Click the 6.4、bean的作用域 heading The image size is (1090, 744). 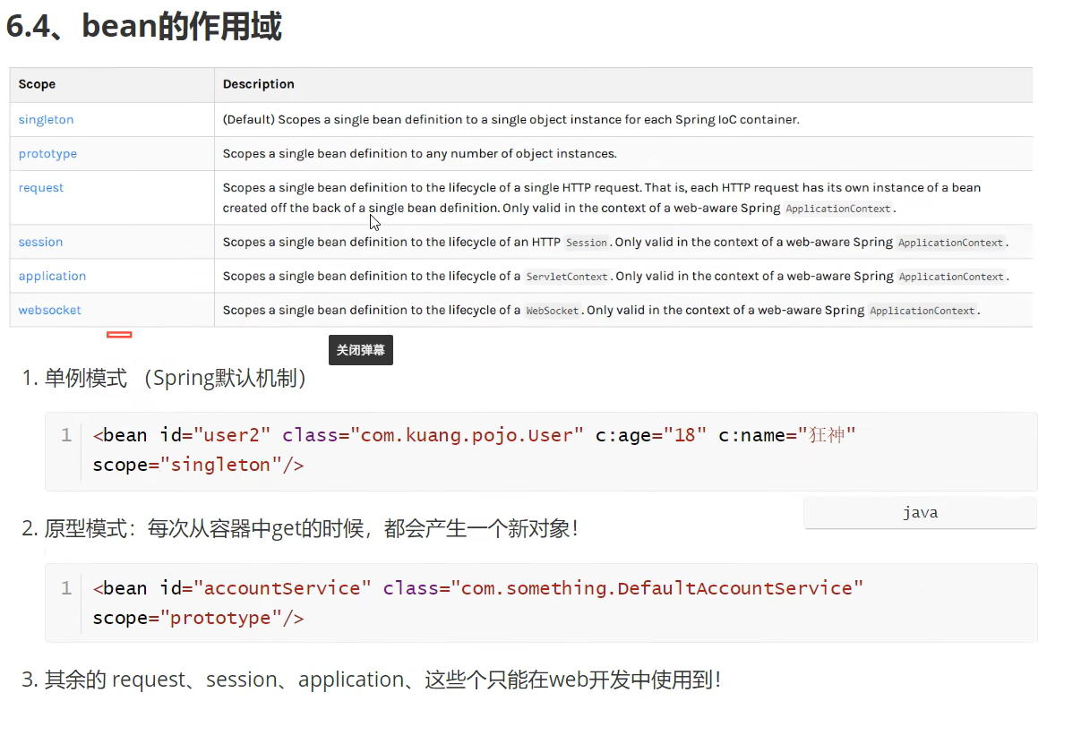(x=143, y=27)
